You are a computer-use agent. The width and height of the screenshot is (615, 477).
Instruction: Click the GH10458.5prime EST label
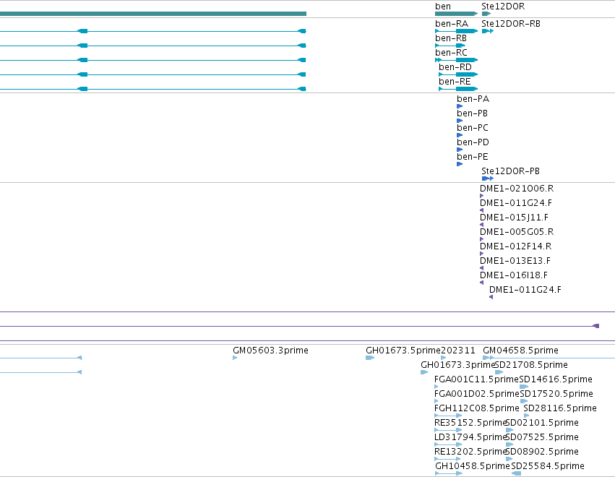click(x=473, y=466)
